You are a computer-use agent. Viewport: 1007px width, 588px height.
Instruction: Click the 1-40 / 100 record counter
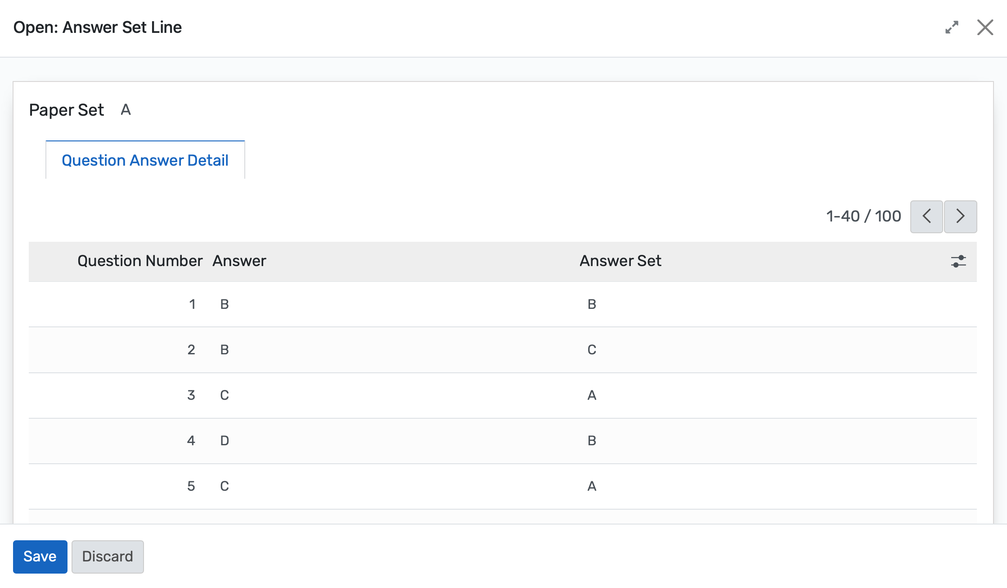click(x=863, y=216)
